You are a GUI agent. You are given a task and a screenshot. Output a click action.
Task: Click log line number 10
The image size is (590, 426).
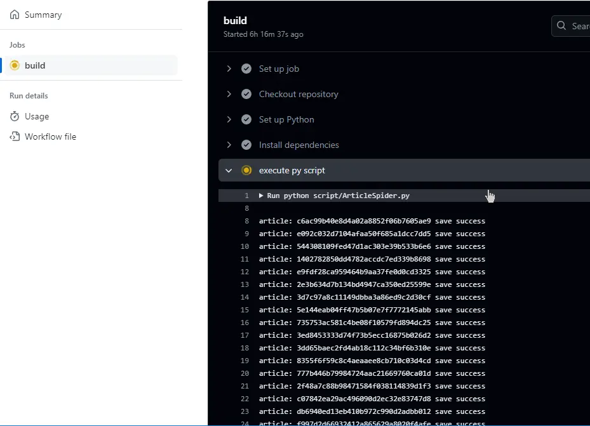coord(245,246)
